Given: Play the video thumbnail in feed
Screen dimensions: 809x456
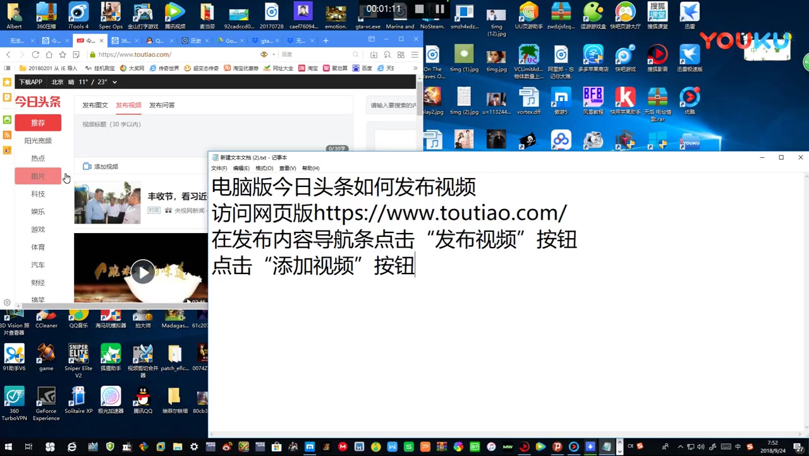Looking at the screenshot, I should tap(143, 272).
